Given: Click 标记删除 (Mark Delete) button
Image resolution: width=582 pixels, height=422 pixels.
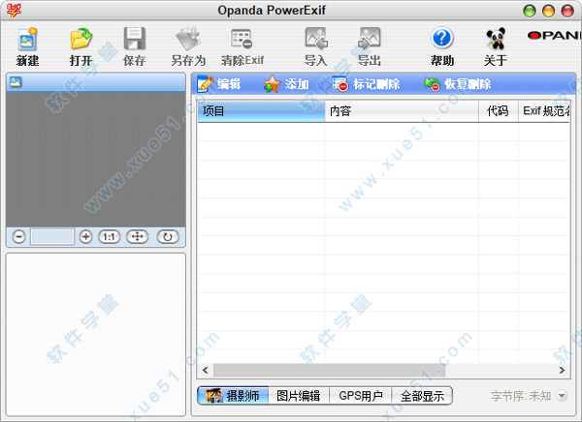Looking at the screenshot, I should pyautogui.click(x=366, y=84).
